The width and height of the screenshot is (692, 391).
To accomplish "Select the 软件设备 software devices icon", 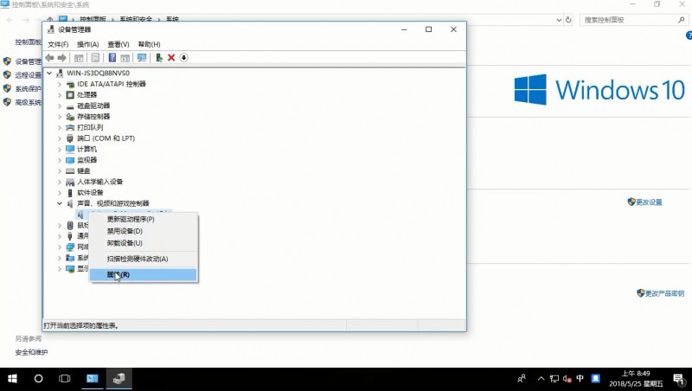I will [x=70, y=192].
